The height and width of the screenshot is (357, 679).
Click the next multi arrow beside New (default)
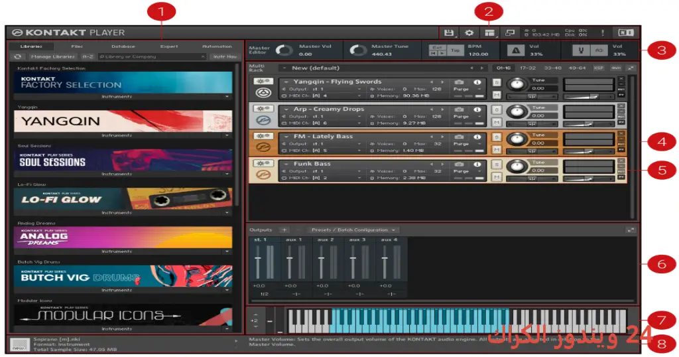coord(482,68)
